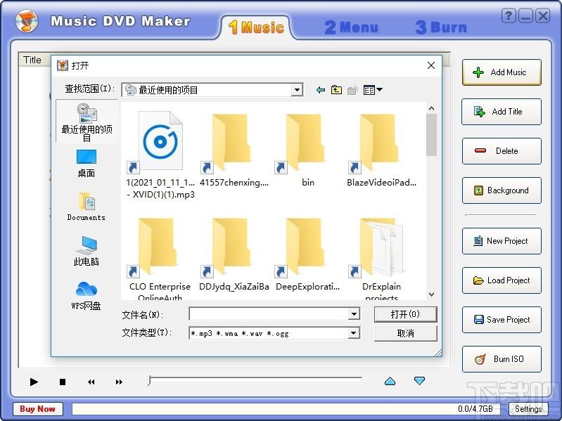This screenshot has height=421, width=562.
Task: Open the view menu icon dropdown
Action: click(373, 90)
